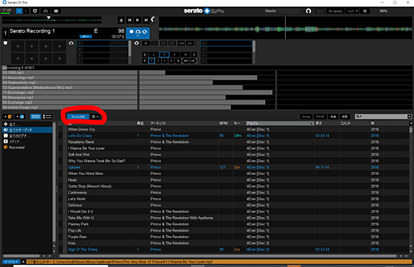Viewport: 414px width, 267px height.
Task: Open the setup gear icon in top bar
Action: (x=365, y=11)
